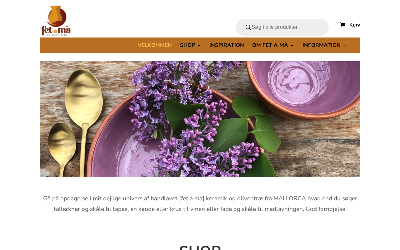Expand the INFORMATION dropdown chevron
This screenshot has width=400, height=250.
point(344,46)
